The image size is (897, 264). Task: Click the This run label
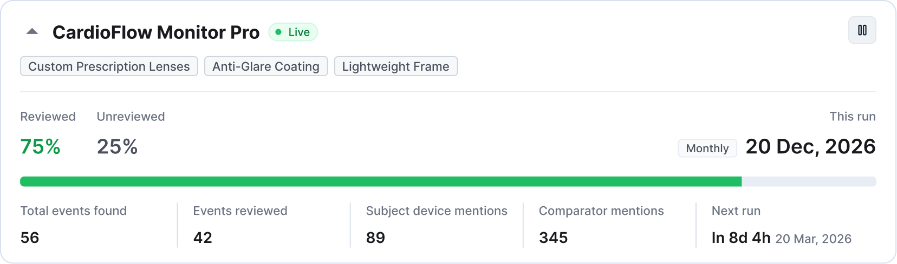(853, 117)
